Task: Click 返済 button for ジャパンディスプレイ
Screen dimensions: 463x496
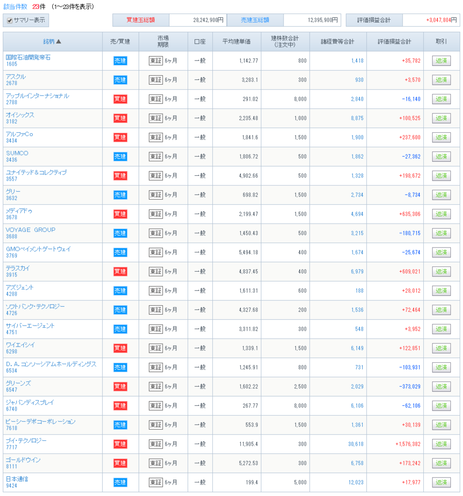Action: (441, 405)
